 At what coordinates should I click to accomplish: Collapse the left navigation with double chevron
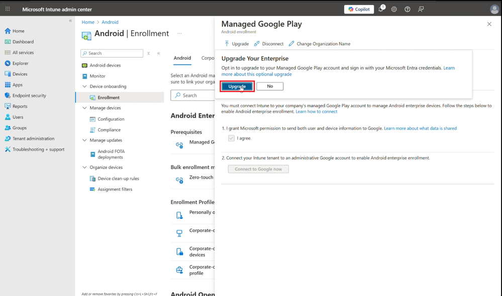[x=70, y=21]
